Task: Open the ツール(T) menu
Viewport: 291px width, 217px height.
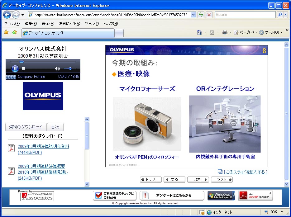Action: (92, 24)
